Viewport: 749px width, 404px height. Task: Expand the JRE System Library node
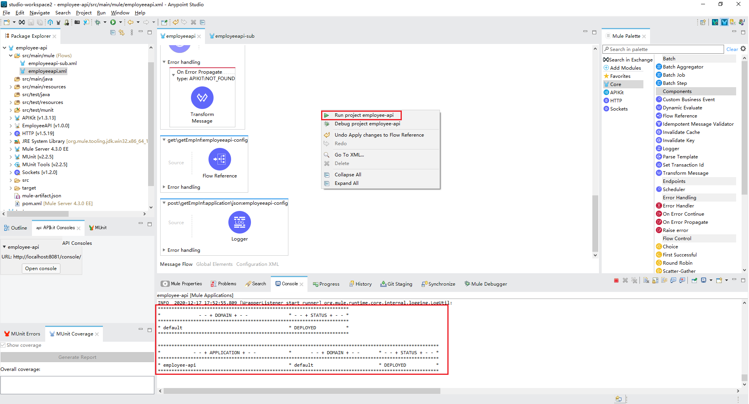point(11,141)
